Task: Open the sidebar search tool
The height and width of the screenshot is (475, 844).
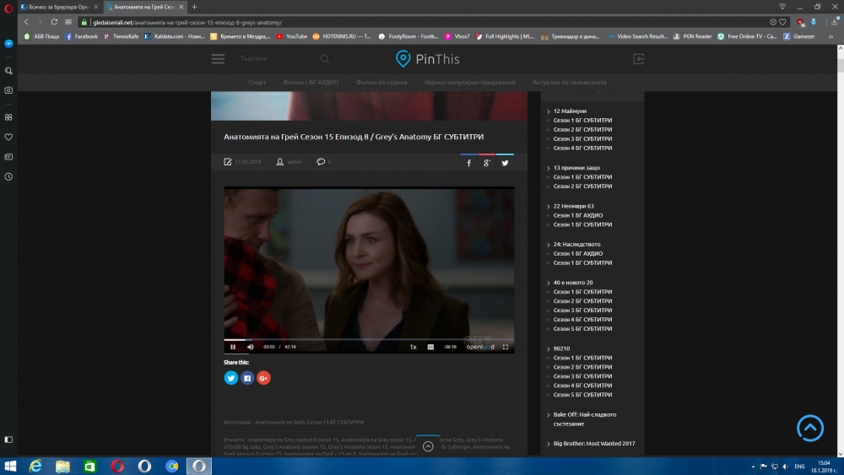Action: point(8,71)
